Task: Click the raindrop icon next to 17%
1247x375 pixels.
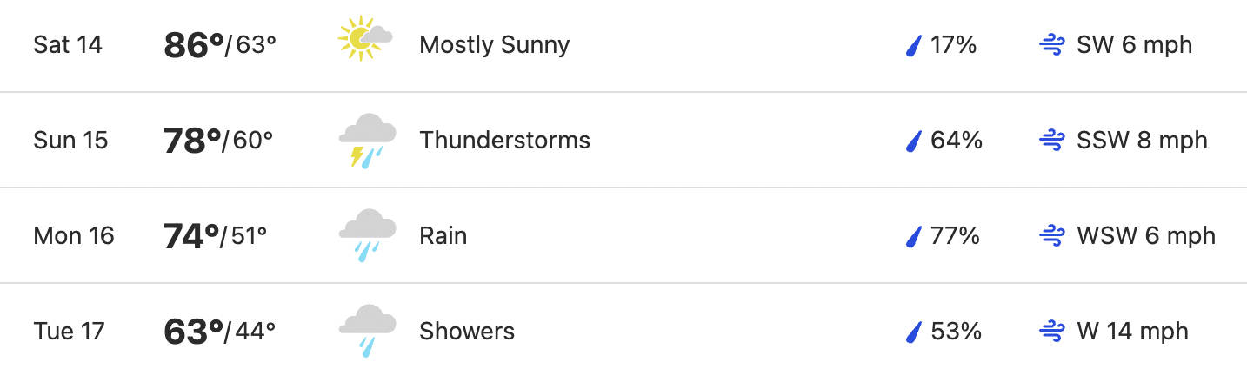Action: 913,45
